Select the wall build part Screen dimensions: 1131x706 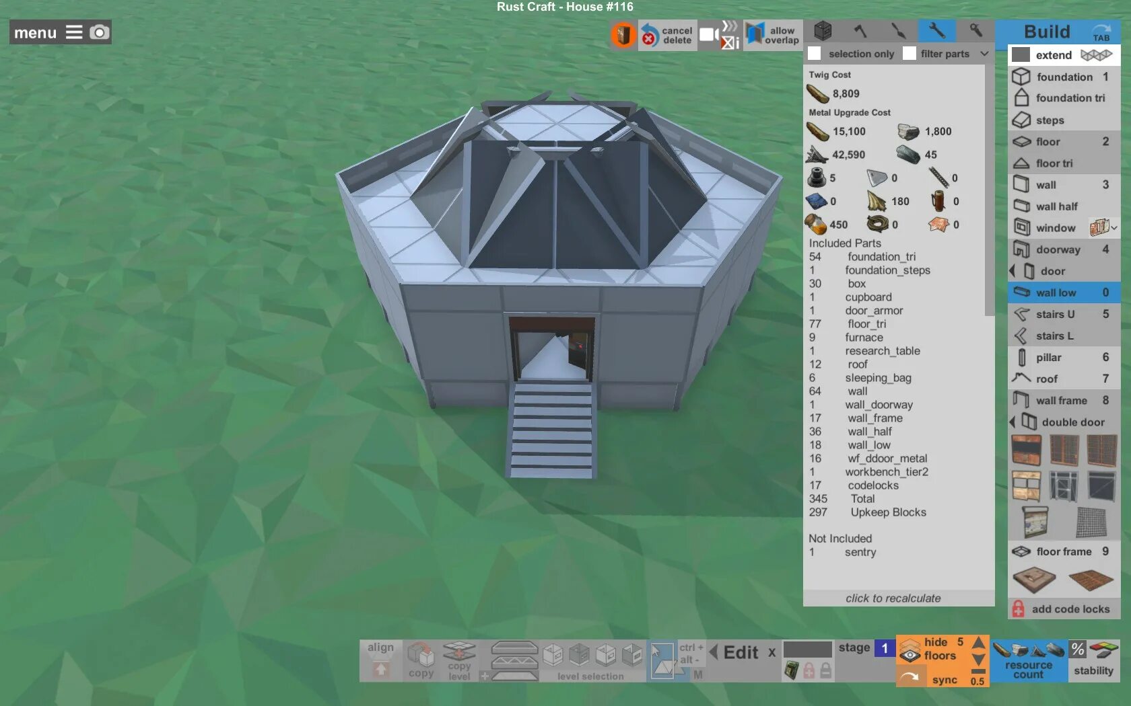(x=1064, y=184)
